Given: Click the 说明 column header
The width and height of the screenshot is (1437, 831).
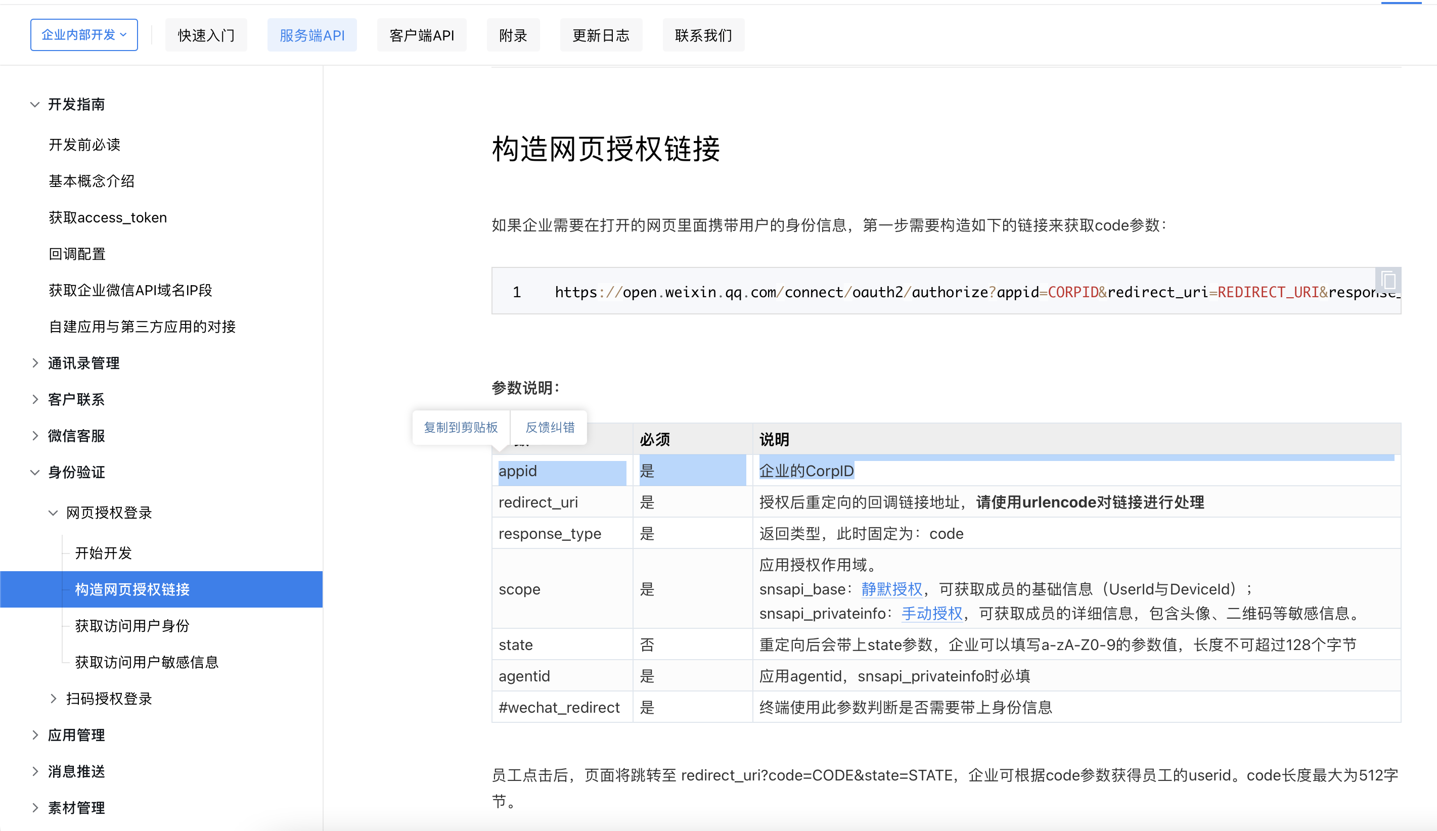Looking at the screenshot, I should coord(1076,439).
